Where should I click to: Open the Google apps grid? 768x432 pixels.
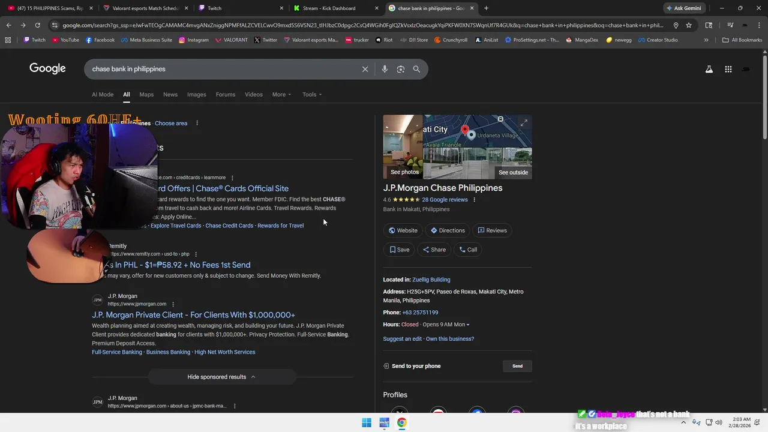click(728, 69)
